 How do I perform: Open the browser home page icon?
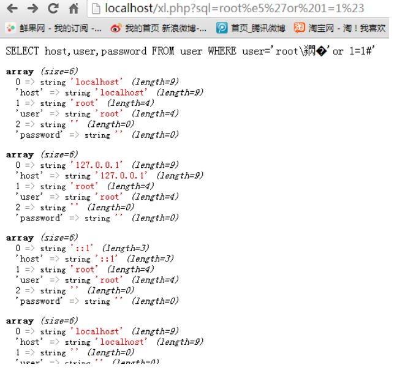74,9
